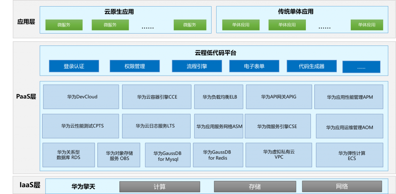
Task: Click the rightmost green 单体应用 box
Action: point(367,25)
